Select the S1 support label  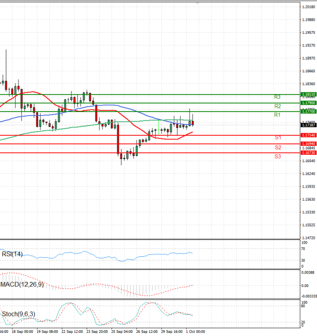pyautogui.click(x=277, y=137)
